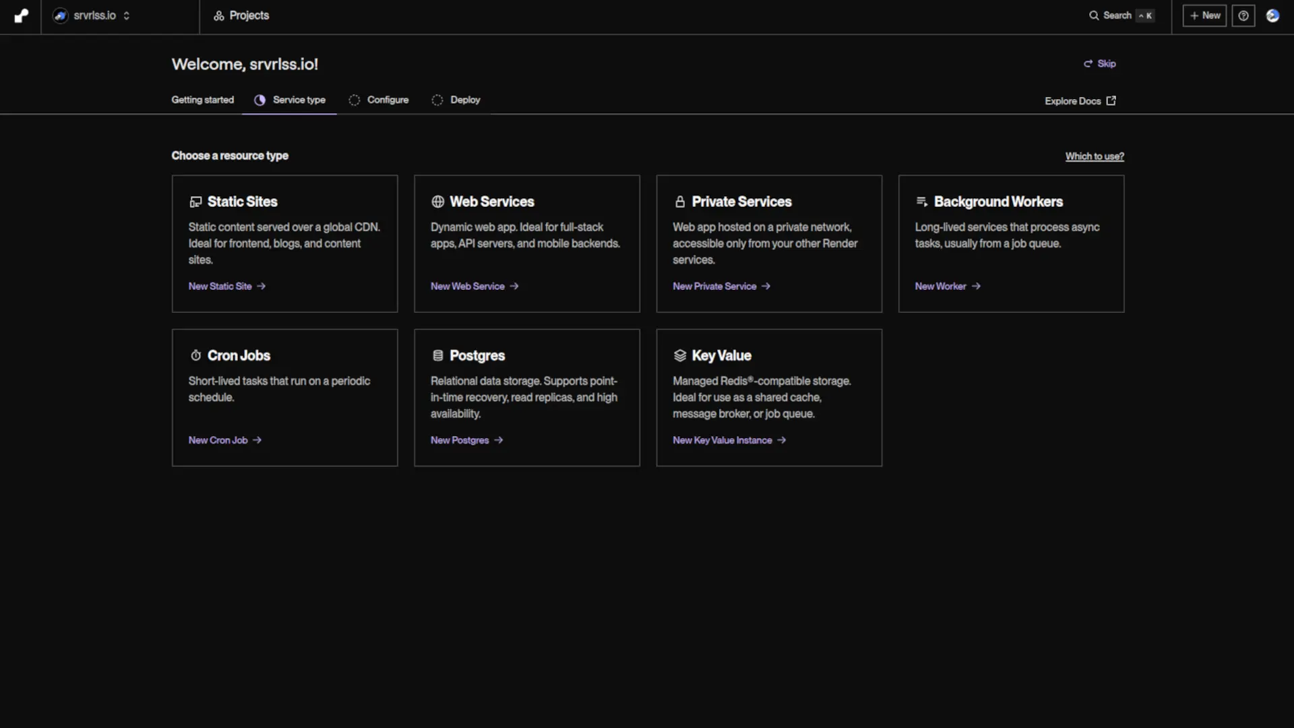
Task: Click the Cron Jobs timer icon
Action: (x=195, y=355)
